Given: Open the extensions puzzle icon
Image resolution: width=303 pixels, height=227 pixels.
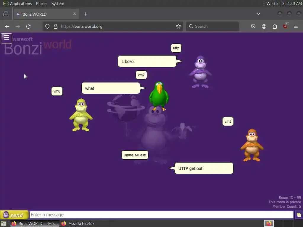Looking at the screenshot, I should point(275,26).
